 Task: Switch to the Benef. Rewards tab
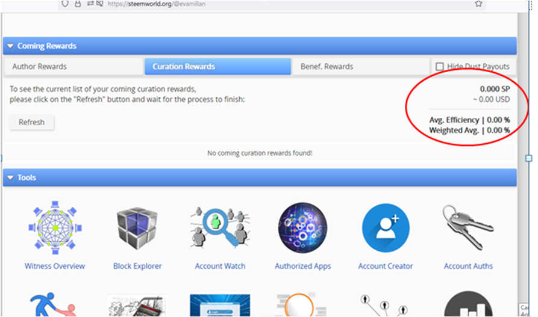pyautogui.click(x=361, y=67)
